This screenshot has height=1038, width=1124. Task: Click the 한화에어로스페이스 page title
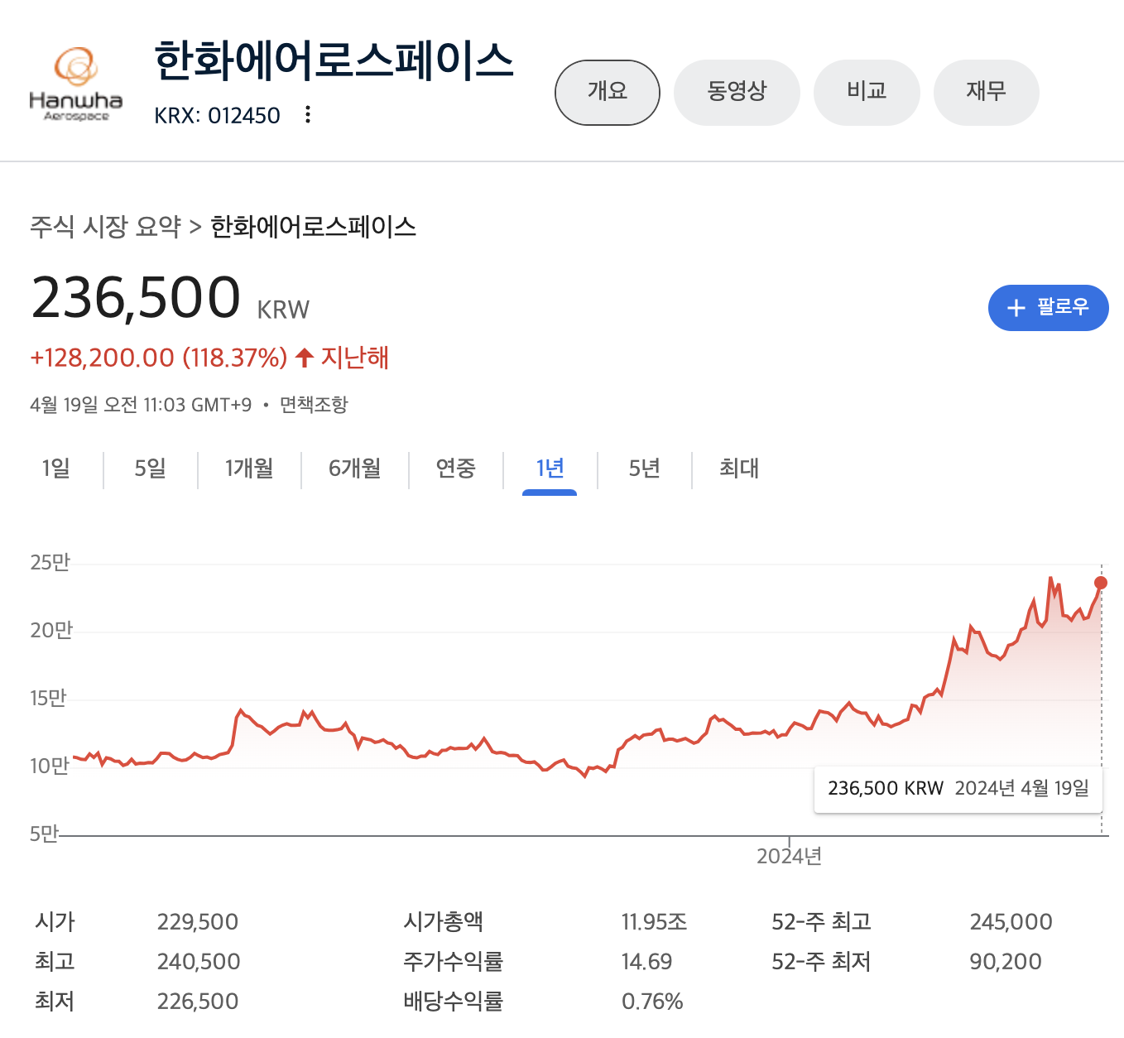point(334,61)
